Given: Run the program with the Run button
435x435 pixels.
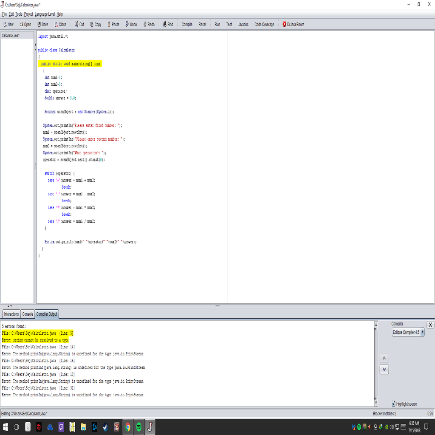Looking at the screenshot, I should (217, 24).
